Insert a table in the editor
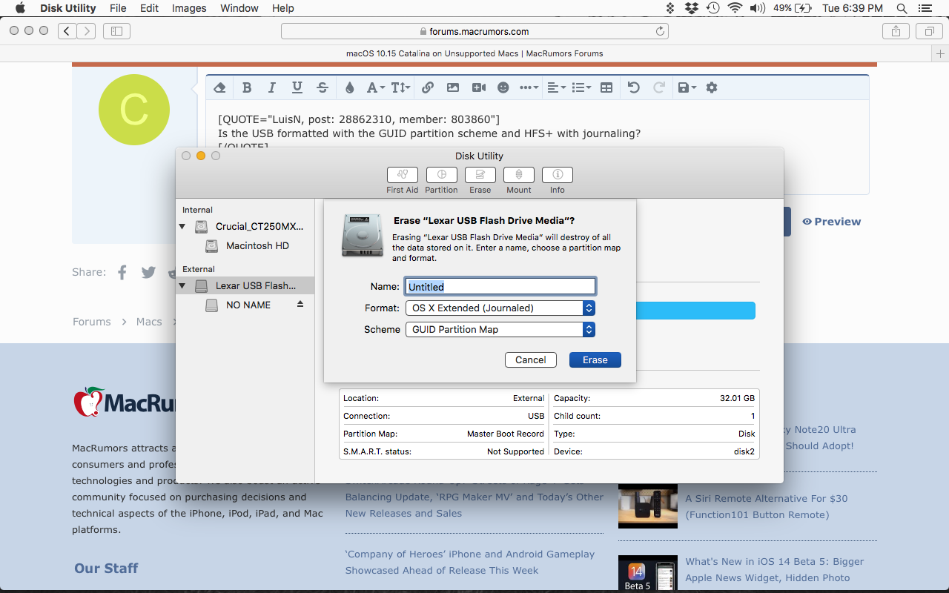The width and height of the screenshot is (949, 593). pyautogui.click(x=606, y=87)
